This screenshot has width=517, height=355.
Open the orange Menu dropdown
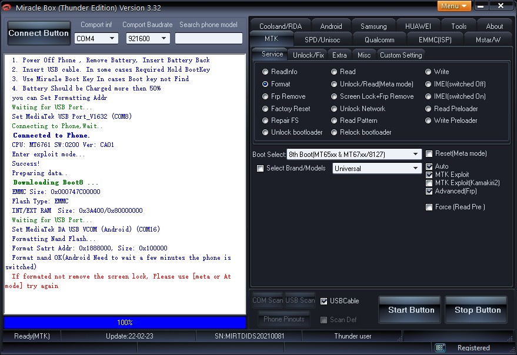(x=454, y=6)
